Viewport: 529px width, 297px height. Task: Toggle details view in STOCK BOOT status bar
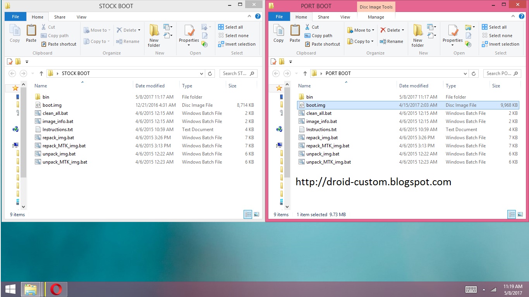pyautogui.click(x=248, y=214)
